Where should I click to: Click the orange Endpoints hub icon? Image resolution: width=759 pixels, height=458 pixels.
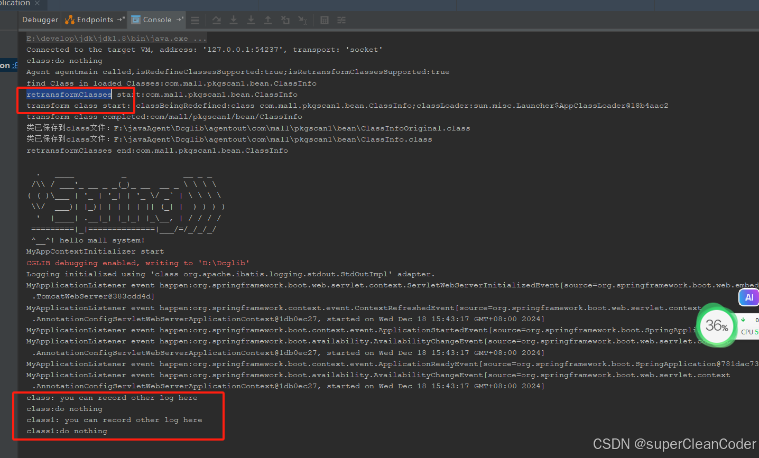(69, 20)
